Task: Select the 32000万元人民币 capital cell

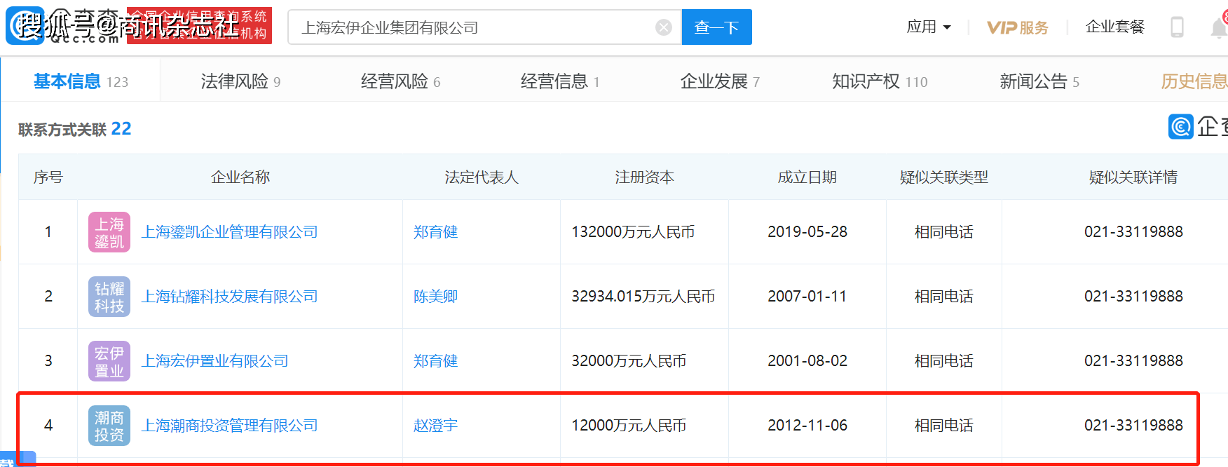Action: (x=629, y=361)
